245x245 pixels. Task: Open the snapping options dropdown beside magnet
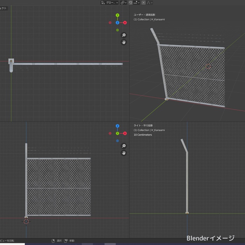tap(136, 3)
